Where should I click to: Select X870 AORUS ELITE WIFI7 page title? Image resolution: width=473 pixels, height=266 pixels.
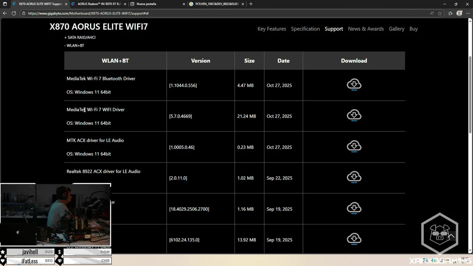[99, 27]
